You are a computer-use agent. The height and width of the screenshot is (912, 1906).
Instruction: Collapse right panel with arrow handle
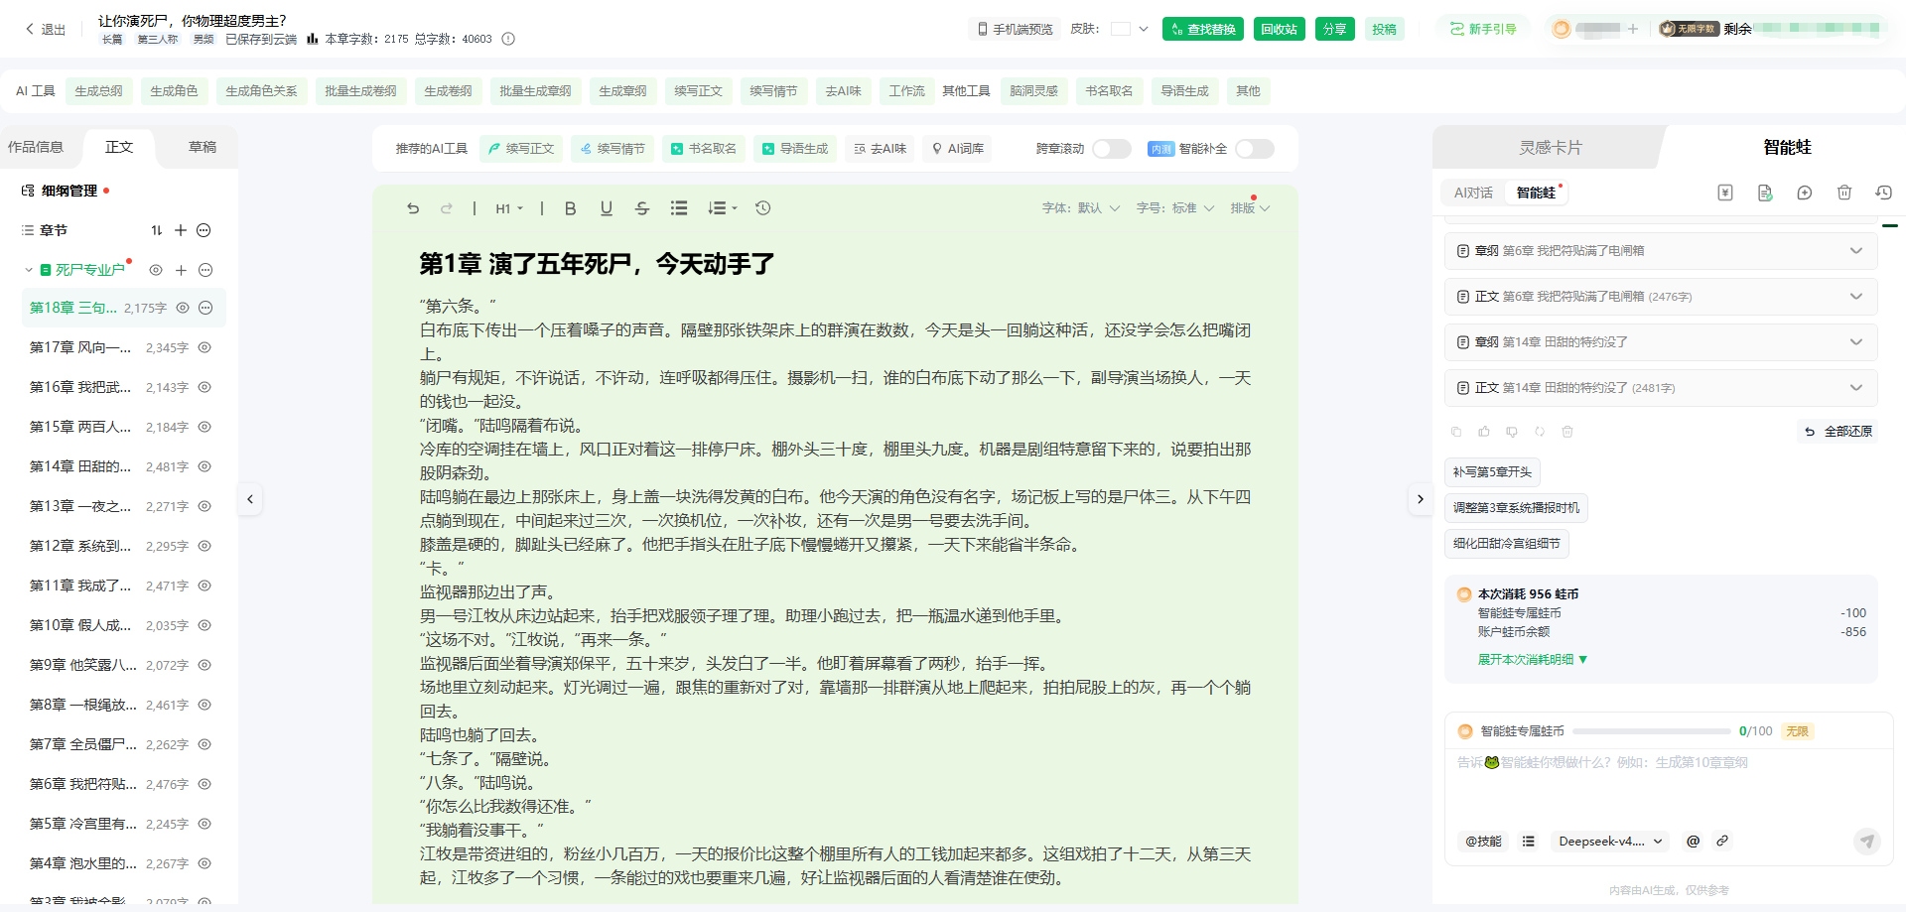pyautogui.click(x=1420, y=499)
